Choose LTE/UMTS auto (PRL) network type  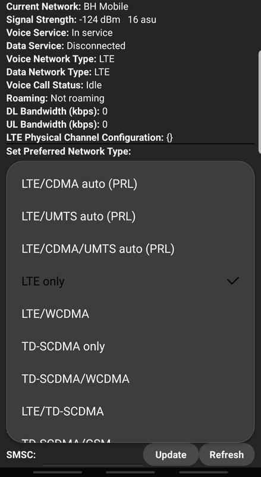[130, 216]
